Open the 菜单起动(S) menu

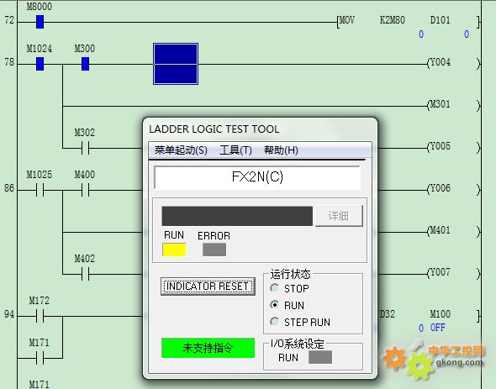(181, 150)
